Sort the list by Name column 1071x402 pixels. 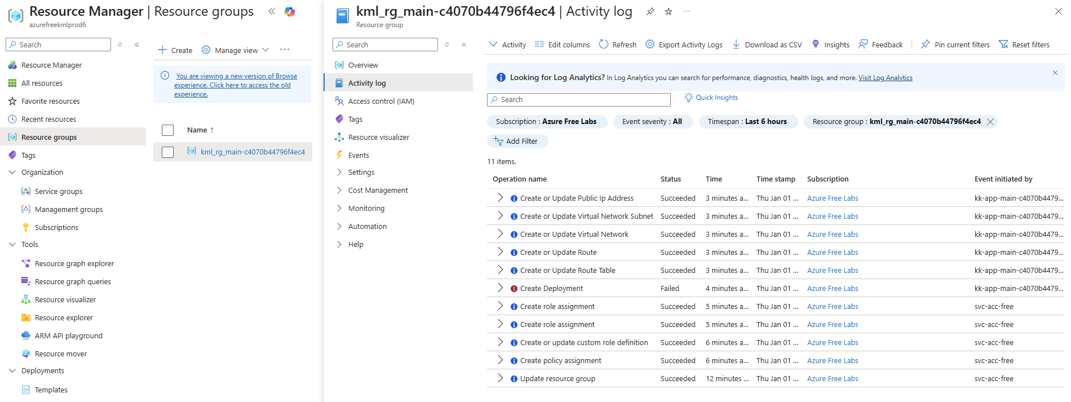[x=201, y=130]
